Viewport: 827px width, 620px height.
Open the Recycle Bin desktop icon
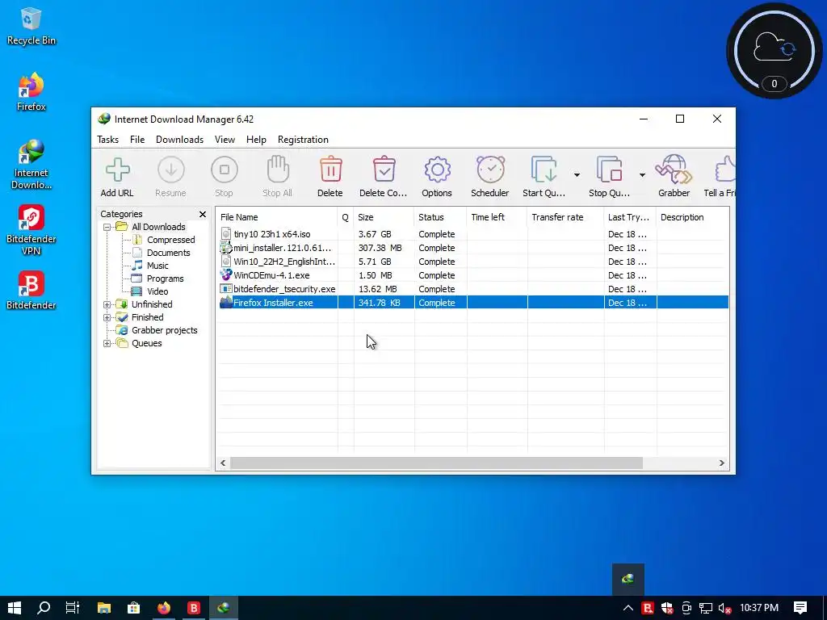[x=31, y=26]
